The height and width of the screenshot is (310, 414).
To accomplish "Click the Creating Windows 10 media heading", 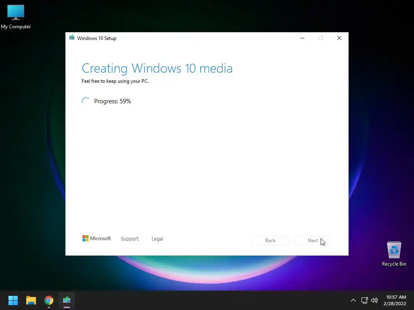I will (x=157, y=68).
